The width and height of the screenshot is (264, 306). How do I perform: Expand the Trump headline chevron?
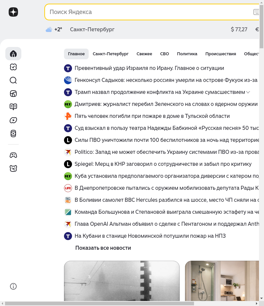click(248, 92)
